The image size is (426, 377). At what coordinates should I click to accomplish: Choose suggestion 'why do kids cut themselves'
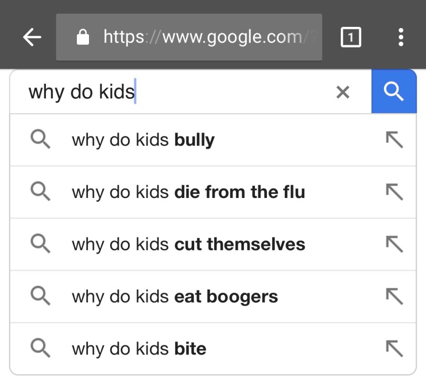[188, 244]
